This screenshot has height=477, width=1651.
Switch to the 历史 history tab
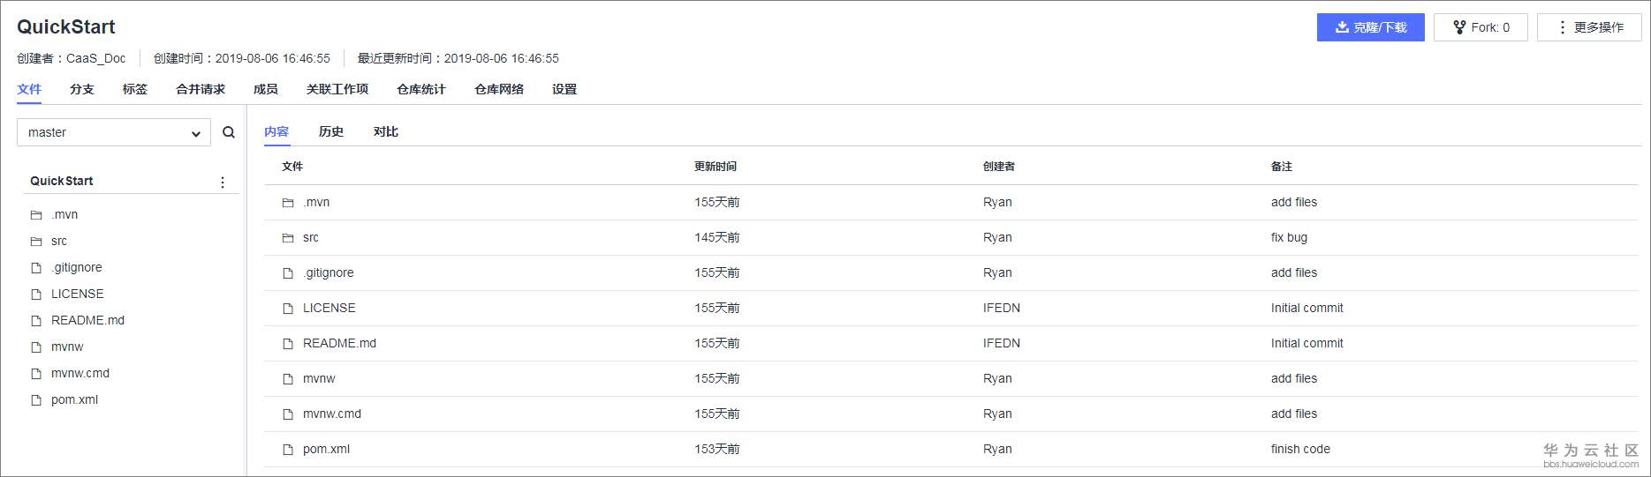[x=331, y=131]
